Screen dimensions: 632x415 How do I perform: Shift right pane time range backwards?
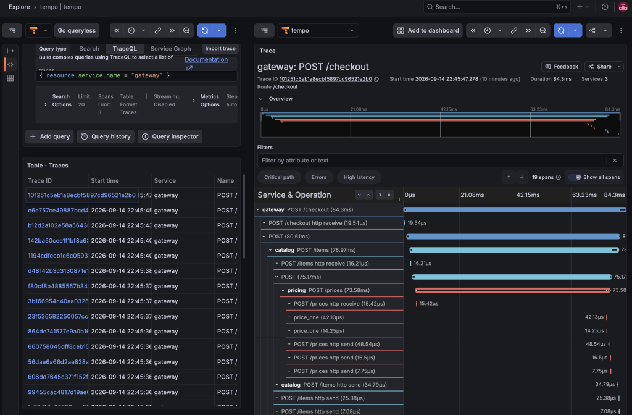tap(473, 31)
